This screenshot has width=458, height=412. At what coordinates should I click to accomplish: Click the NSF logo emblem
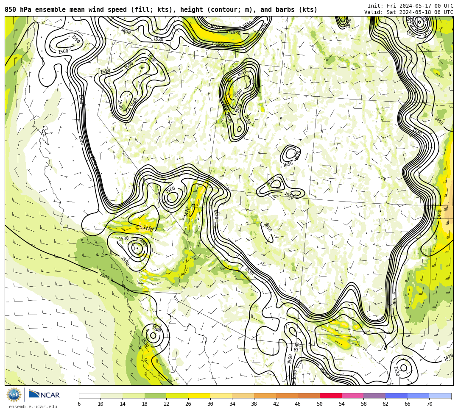click(14, 395)
